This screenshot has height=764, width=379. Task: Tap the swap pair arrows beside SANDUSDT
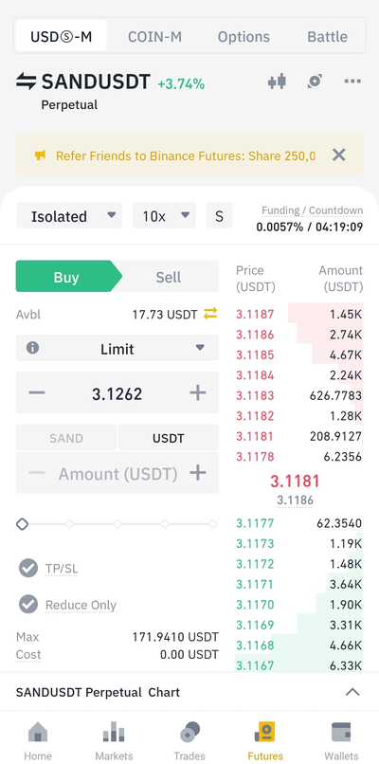click(x=26, y=82)
